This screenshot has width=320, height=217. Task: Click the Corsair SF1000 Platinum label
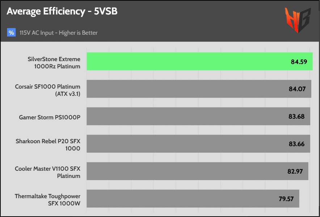coord(47,90)
